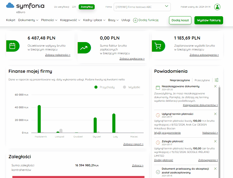Viewport: 233px width, 178px height.
Task: Click the 16 394 980,21 PLN overdue sum
Action: pyautogui.click(x=87, y=165)
